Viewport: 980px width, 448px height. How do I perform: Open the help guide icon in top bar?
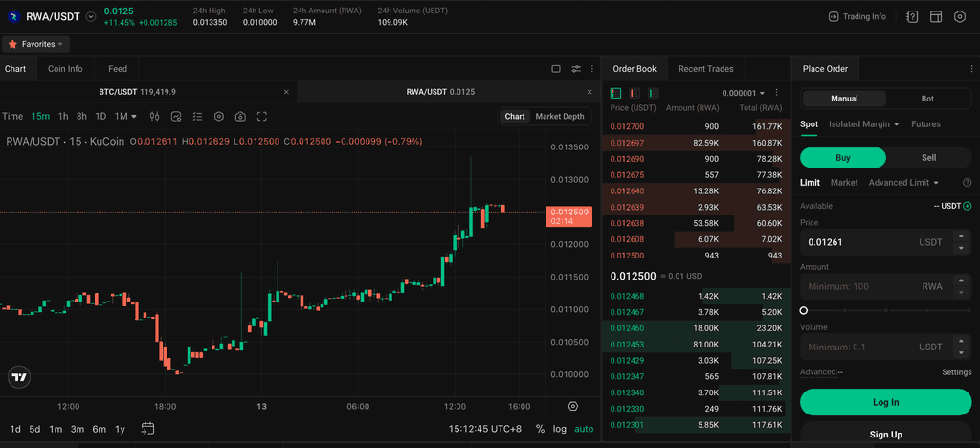point(912,17)
